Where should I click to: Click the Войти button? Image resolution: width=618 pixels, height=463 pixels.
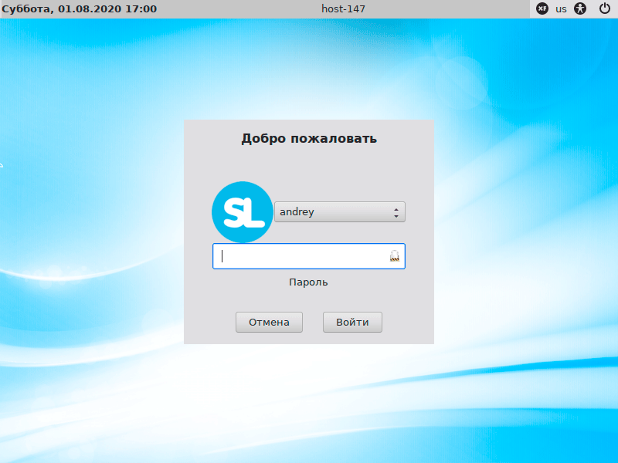(352, 323)
